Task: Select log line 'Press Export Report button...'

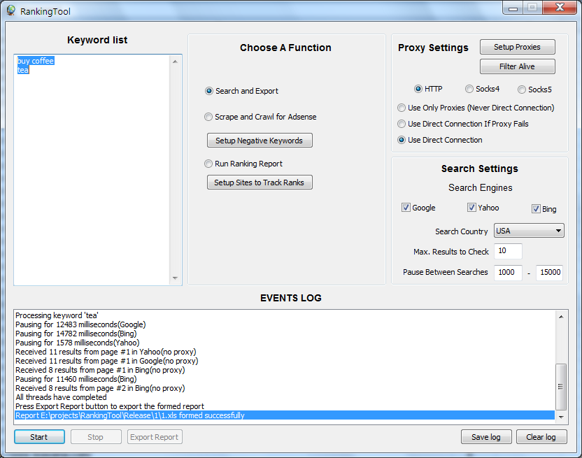Action: [284, 406]
